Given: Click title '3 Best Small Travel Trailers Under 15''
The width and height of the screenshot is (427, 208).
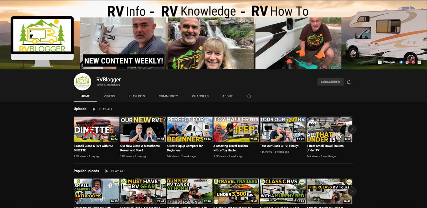Looking at the screenshot, I should click(325, 148).
